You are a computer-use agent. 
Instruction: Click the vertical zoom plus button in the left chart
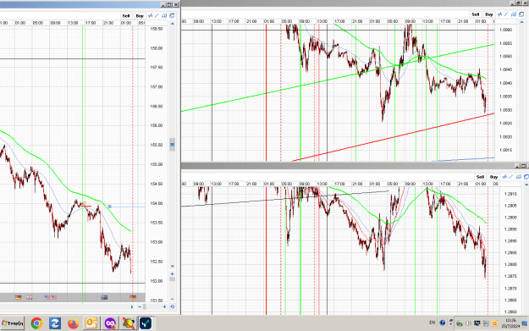click(x=173, y=274)
